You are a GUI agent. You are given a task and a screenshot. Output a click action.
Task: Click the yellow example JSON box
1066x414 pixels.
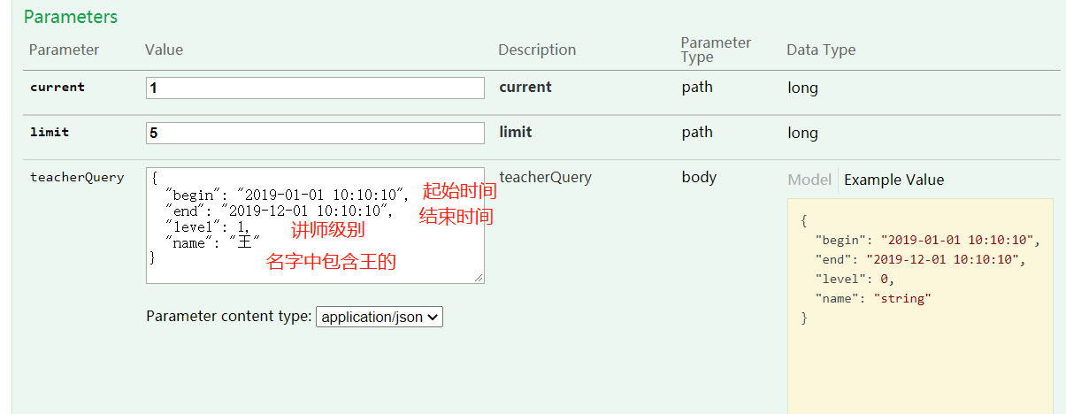point(920,306)
